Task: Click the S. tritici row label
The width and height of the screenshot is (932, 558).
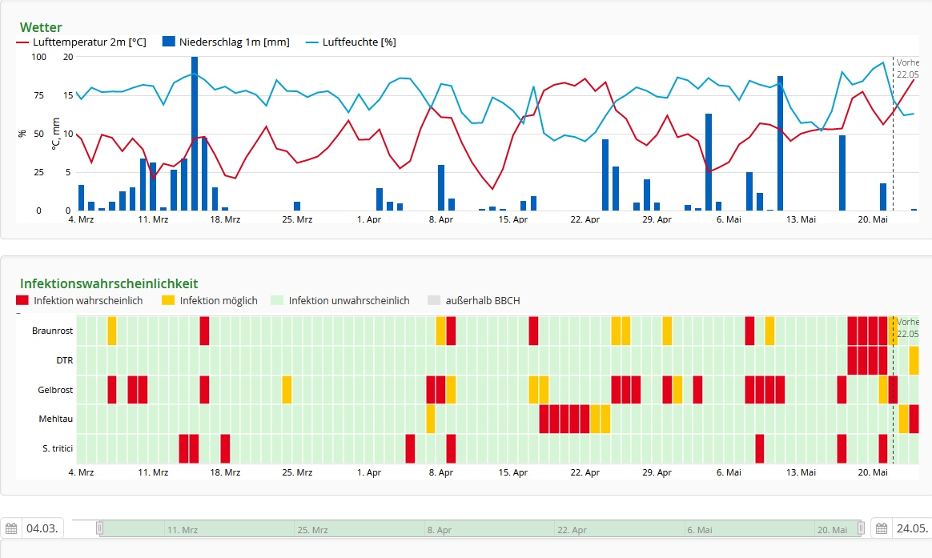Action: tap(57, 448)
